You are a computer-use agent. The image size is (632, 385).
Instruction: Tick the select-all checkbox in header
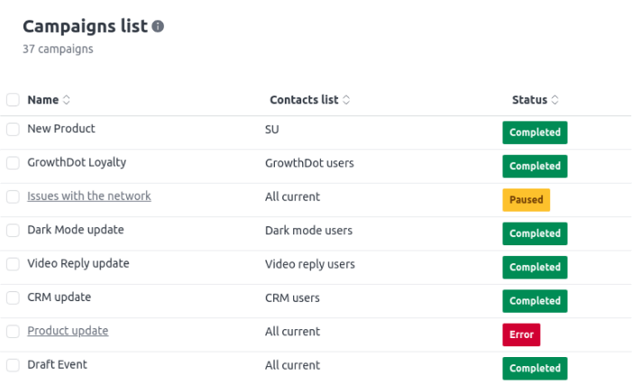pos(13,99)
